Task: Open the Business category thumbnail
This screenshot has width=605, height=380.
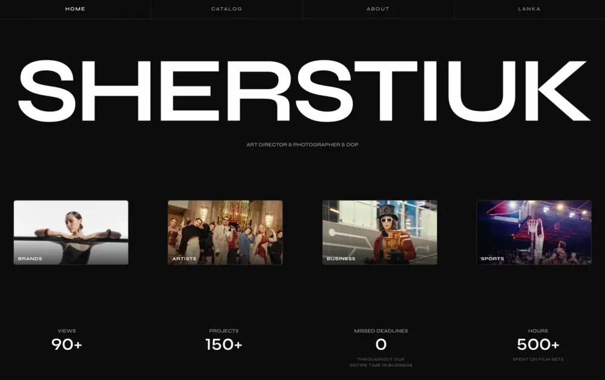Action: 380,232
